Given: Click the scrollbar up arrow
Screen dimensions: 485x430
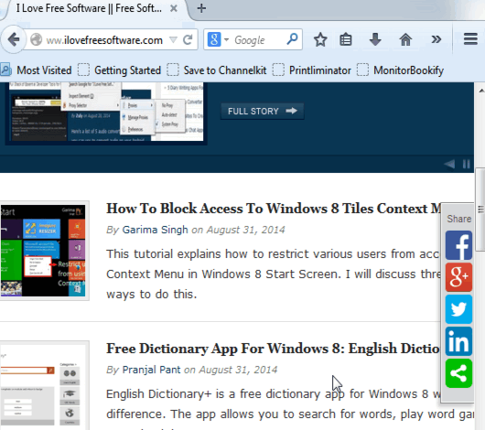Looking at the screenshot, I should pos(481,91).
